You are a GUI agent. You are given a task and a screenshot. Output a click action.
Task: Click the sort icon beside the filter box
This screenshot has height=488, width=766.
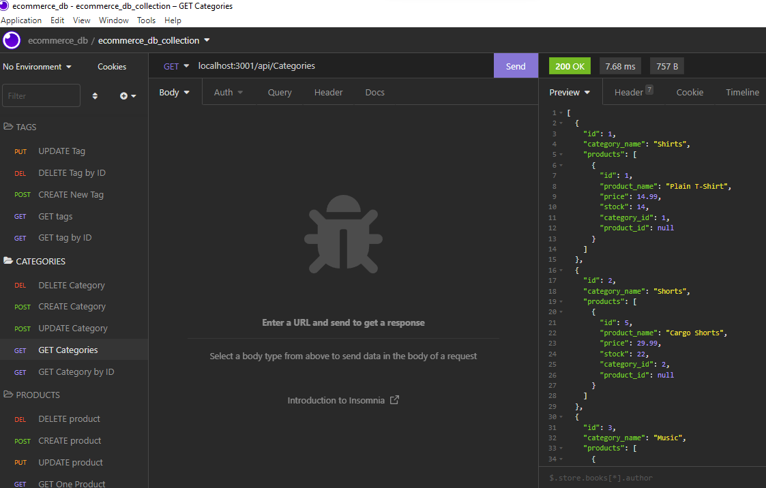[95, 95]
